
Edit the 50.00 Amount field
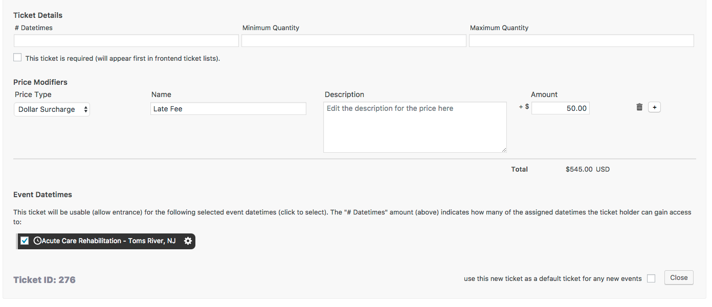561,108
